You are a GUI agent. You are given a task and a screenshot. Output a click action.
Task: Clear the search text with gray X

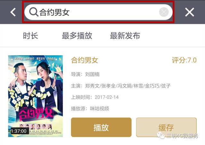point(164,12)
